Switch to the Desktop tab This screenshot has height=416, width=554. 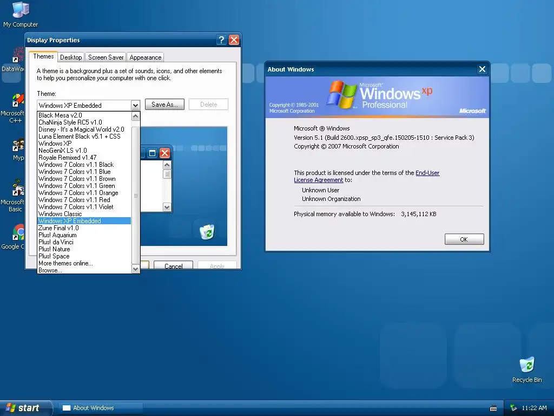71,57
